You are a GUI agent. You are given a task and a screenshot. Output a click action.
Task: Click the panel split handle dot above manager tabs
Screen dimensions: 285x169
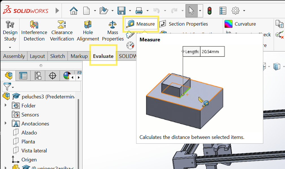[x=41, y=66]
